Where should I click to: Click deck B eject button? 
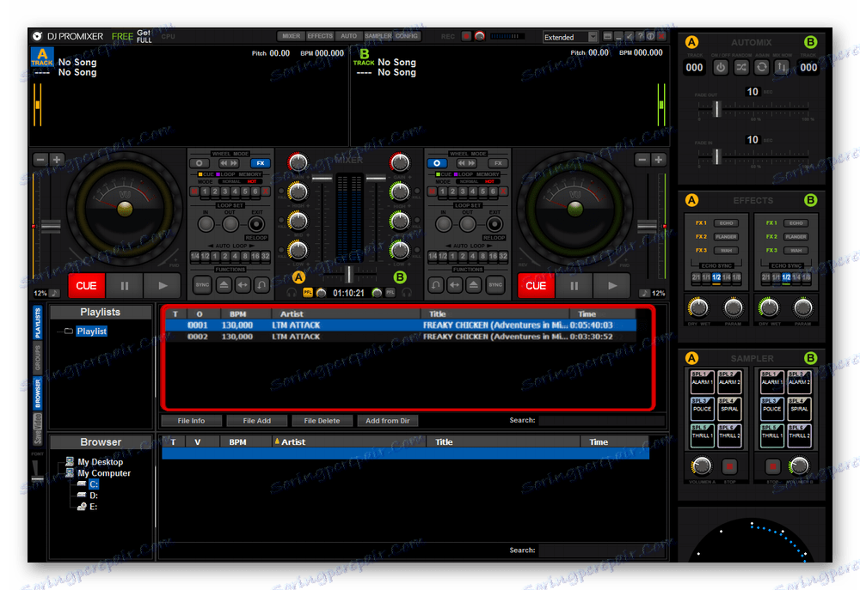point(473,285)
